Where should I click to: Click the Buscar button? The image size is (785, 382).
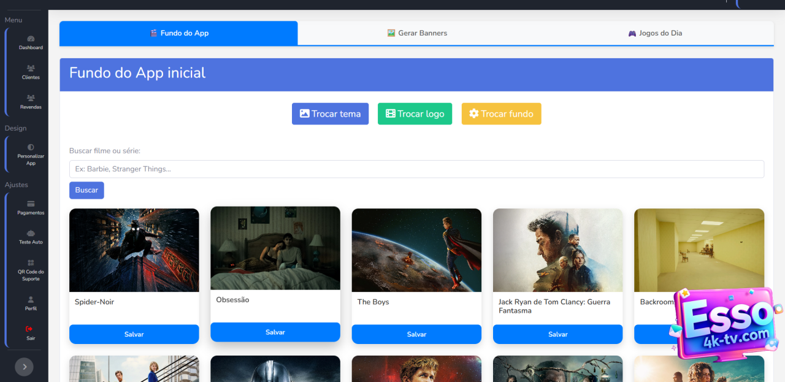[x=86, y=190]
